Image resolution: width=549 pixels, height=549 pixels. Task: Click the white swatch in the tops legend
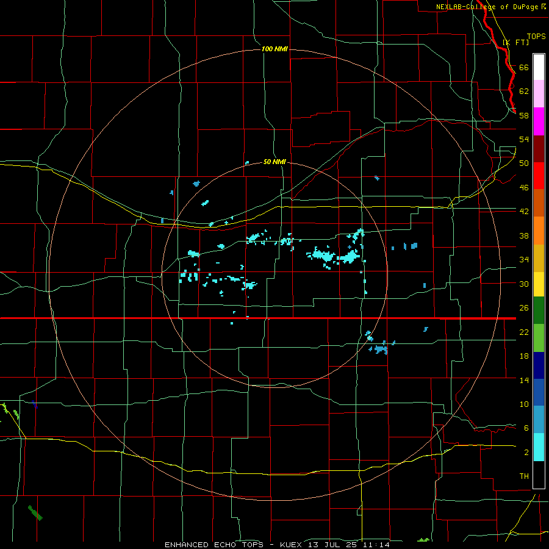pyautogui.click(x=539, y=67)
